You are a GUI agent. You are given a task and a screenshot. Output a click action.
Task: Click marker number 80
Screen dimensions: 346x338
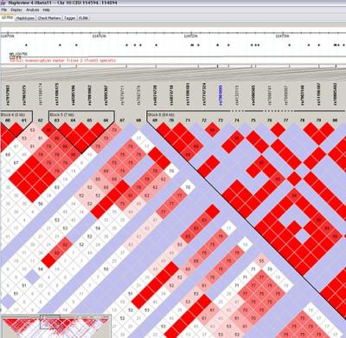click(x=335, y=120)
